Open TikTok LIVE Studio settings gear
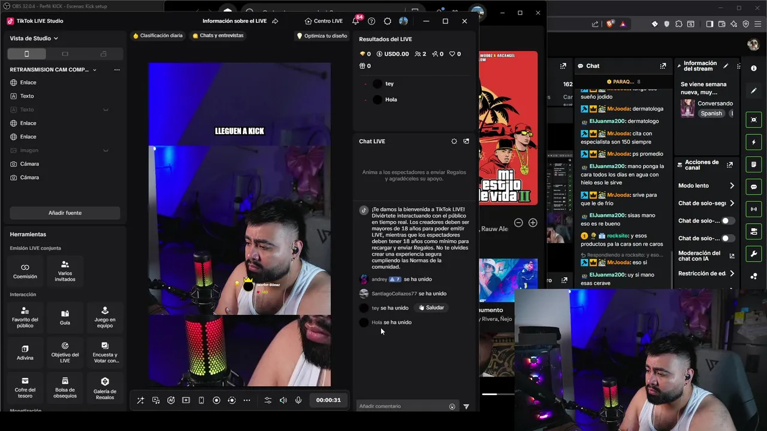 coord(388,21)
